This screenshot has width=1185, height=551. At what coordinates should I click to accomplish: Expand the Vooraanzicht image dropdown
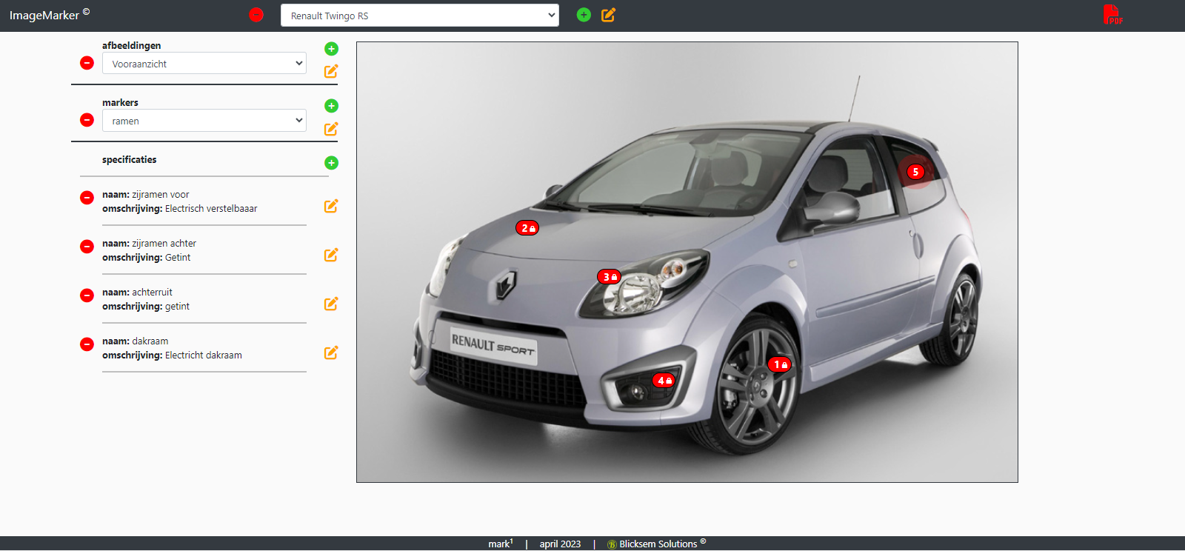click(204, 64)
